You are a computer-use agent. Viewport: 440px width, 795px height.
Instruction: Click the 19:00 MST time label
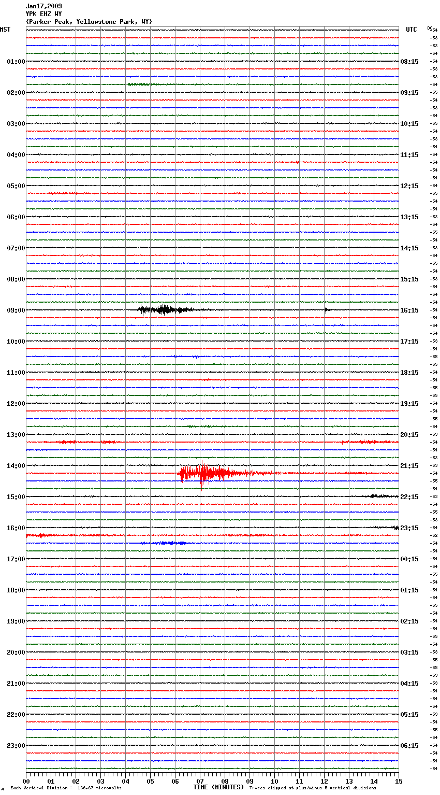[x=16, y=621]
